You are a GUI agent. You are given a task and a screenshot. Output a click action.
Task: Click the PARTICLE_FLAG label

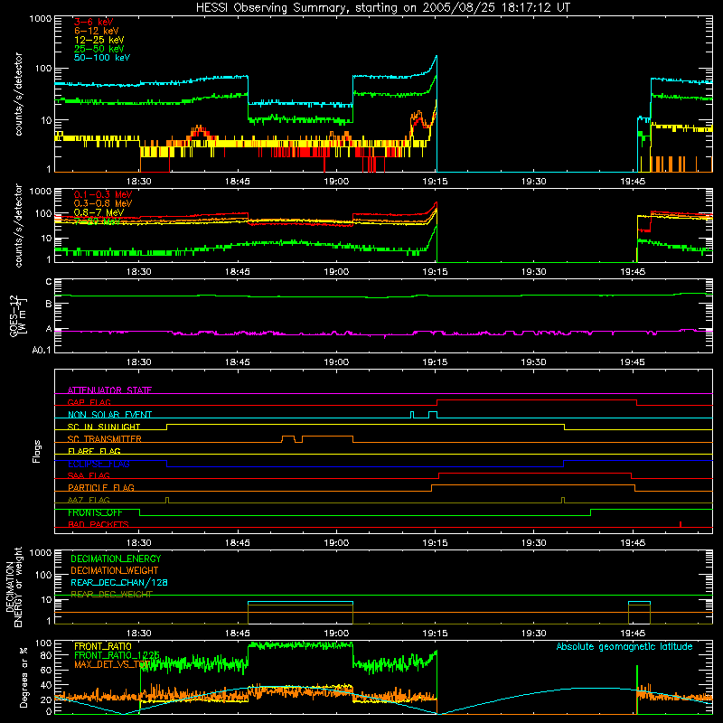click(x=101, y=487)
